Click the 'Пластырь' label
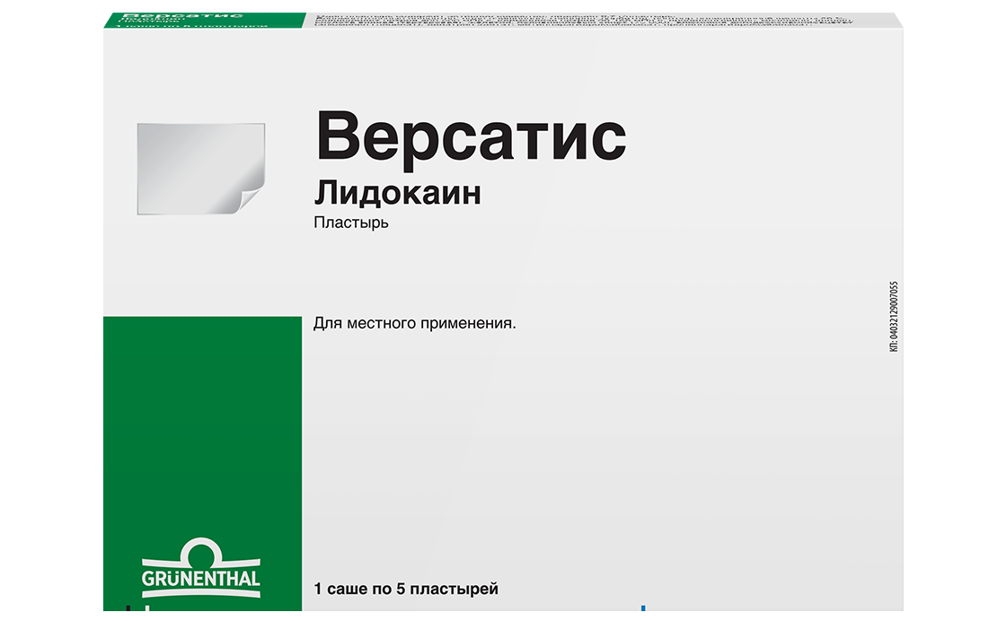 click(x=351, y=223)
